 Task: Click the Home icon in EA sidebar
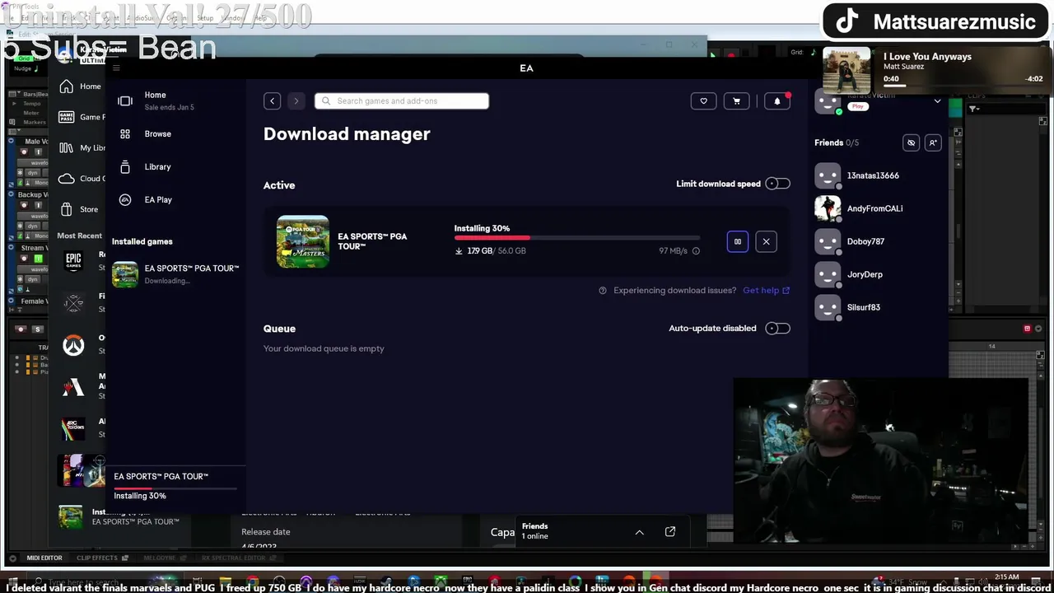point(125,100)
